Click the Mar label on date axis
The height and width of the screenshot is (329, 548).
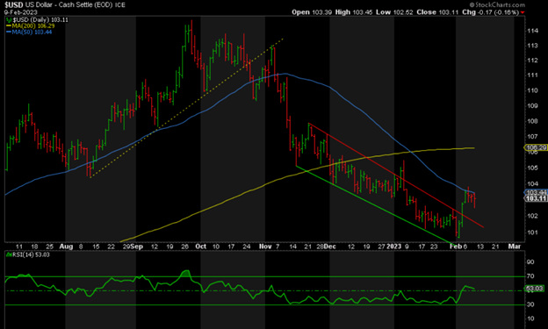(x=514, y=247)
